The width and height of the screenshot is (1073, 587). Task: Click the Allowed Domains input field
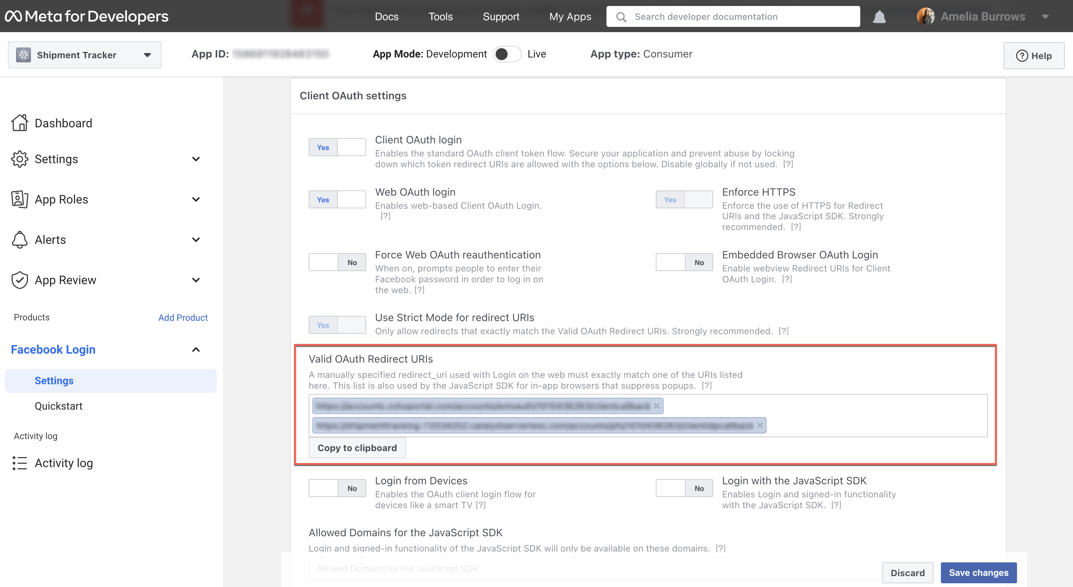500,568
